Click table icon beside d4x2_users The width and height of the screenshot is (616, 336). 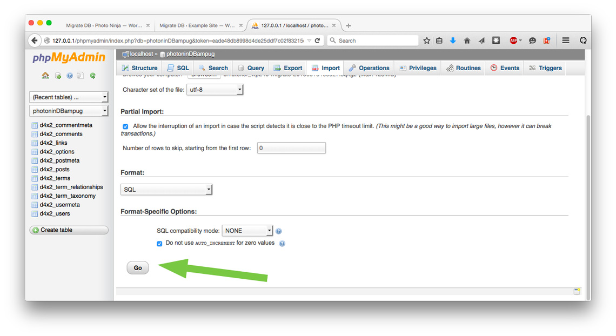35,214
